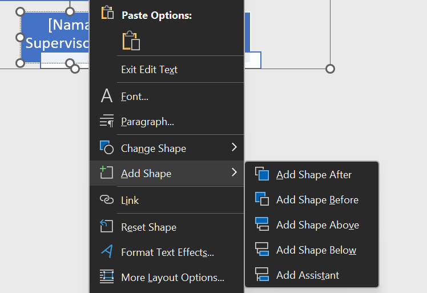Select Add Shape Above option
427x293 pixels.
[x=317, y=225]
